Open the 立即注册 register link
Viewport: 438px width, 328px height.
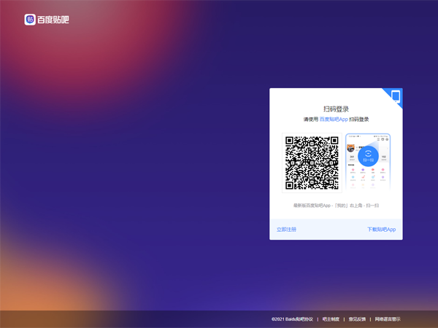click(x=286, y=230)
